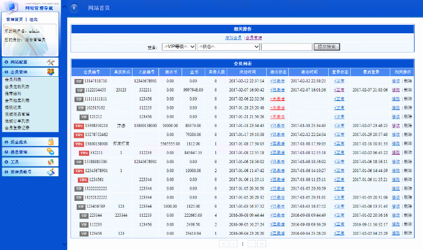Click the search text input field

[287, 47]
